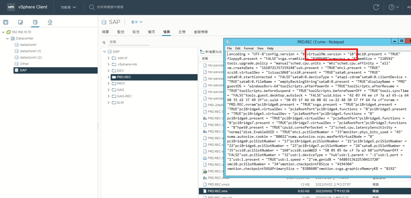411x198 pixels.
Task: Switch to the 監控 tab
Action: (121, 32)
